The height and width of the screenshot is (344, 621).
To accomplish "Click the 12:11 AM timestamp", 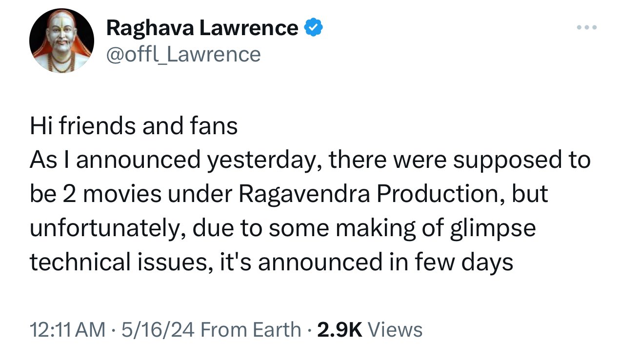I will (67, 330).
